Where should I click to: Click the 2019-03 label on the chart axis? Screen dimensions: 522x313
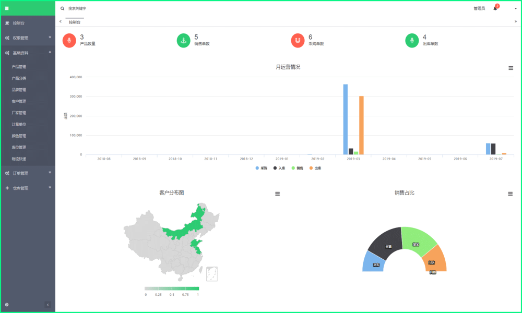(353, 159)
